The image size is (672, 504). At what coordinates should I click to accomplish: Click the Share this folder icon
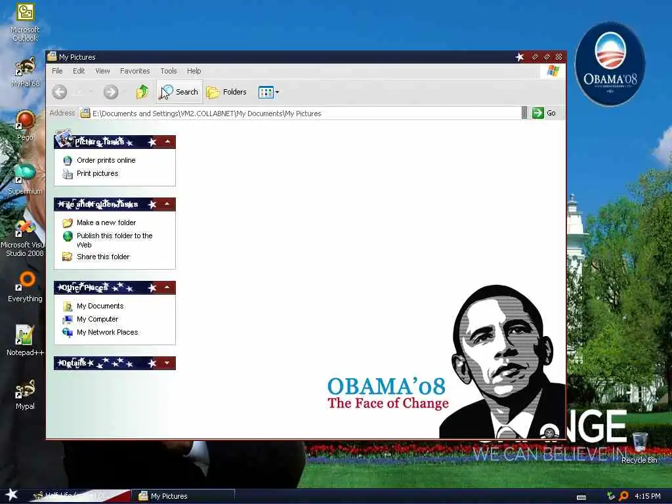68,257
